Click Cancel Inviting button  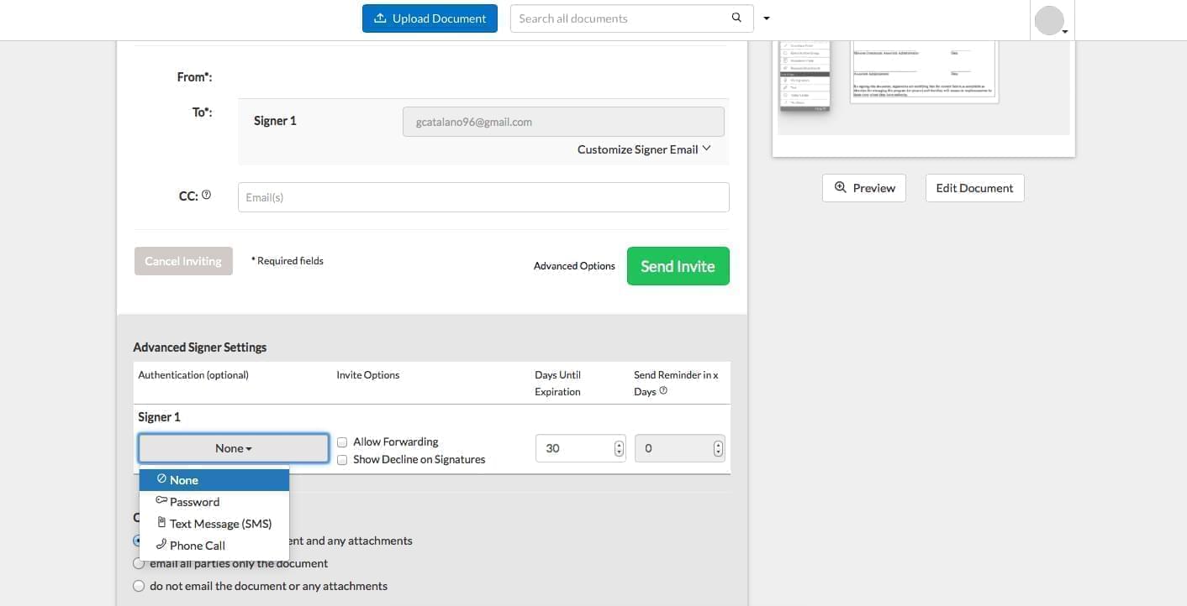183,261
